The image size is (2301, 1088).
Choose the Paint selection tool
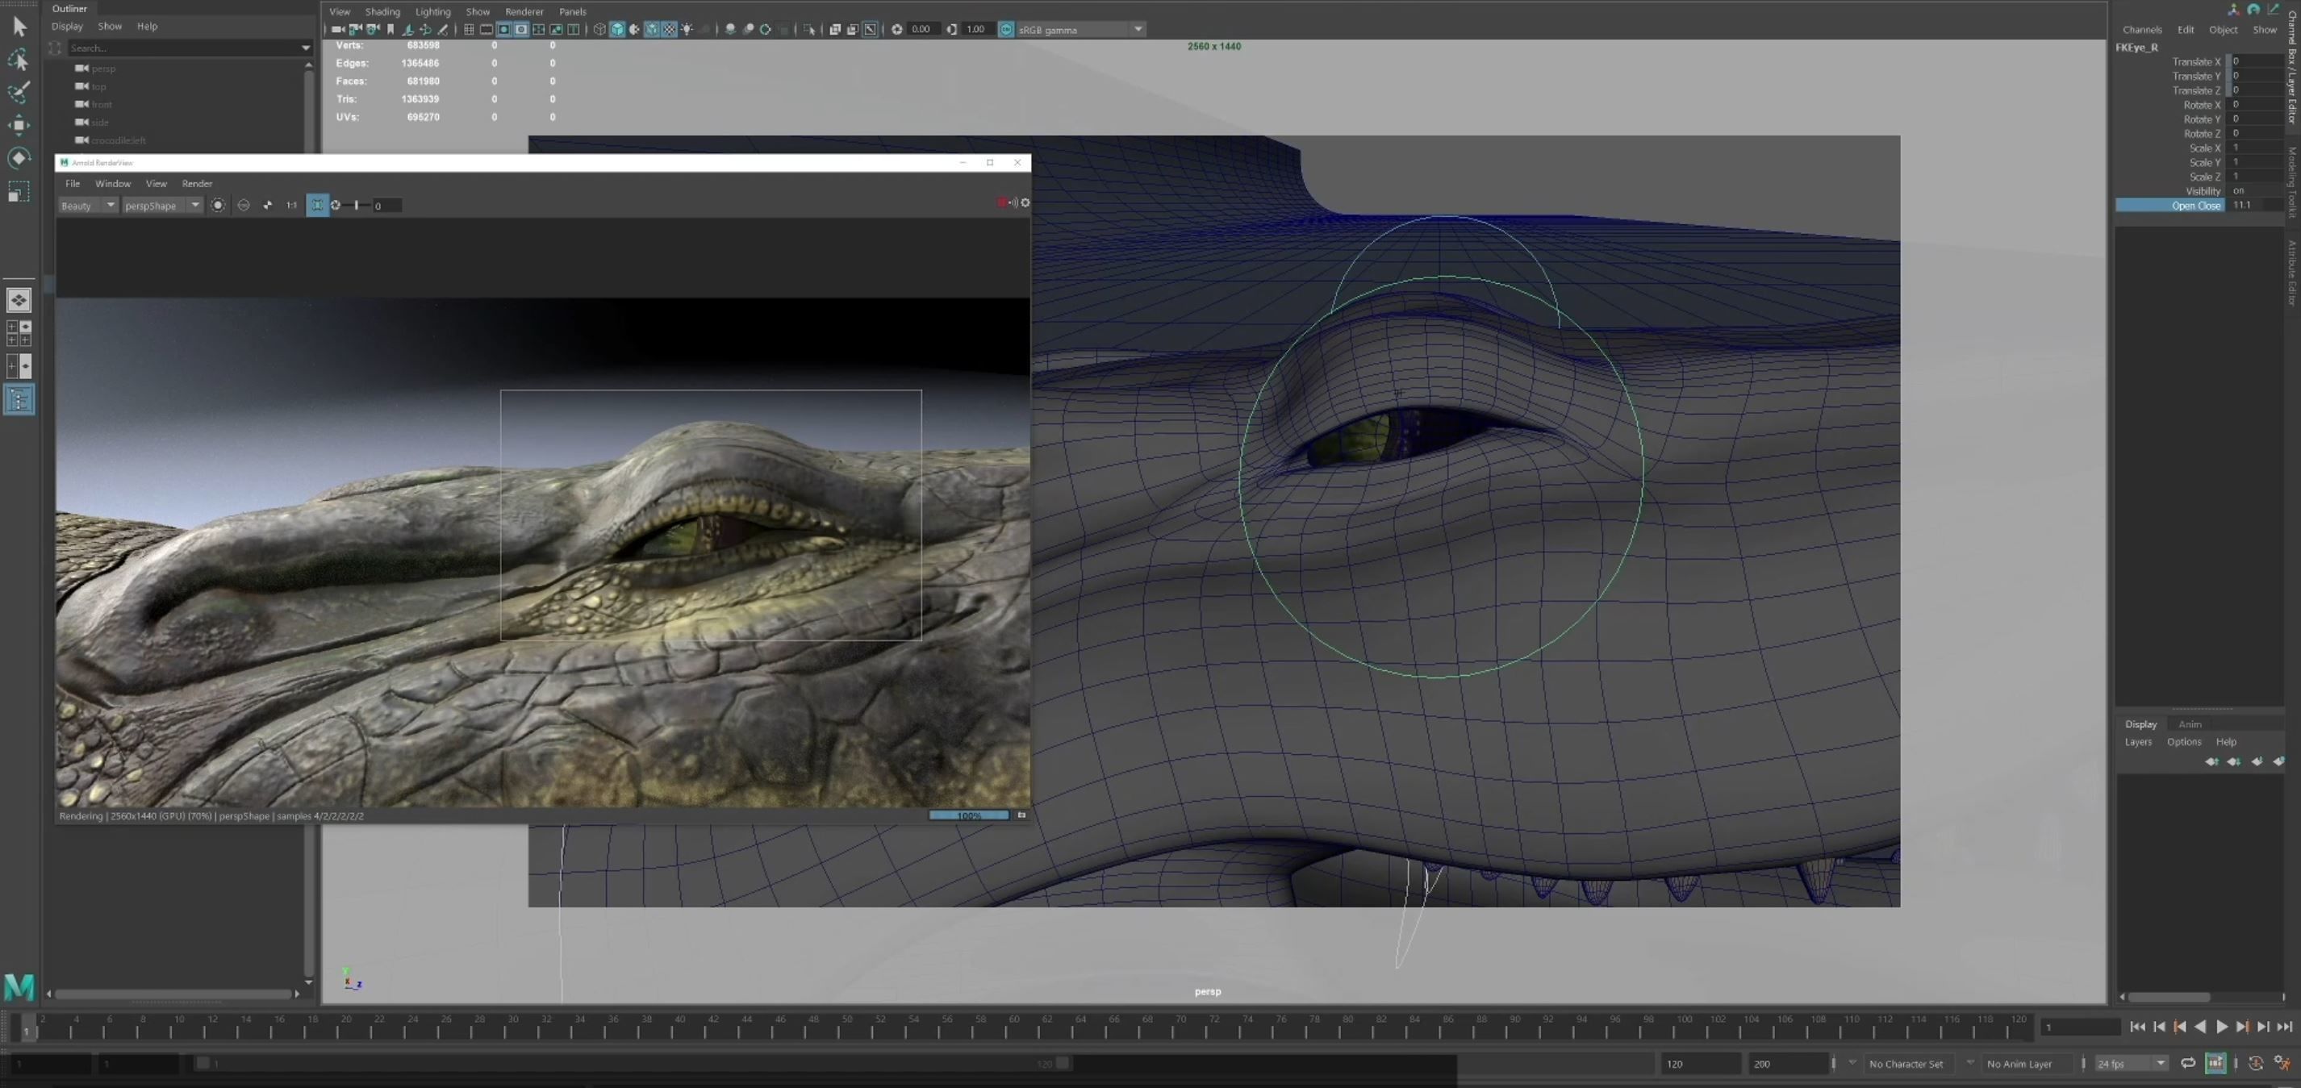pos(19,92)
